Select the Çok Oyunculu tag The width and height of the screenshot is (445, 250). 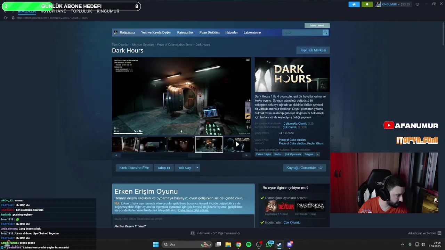tap(293, 154)
